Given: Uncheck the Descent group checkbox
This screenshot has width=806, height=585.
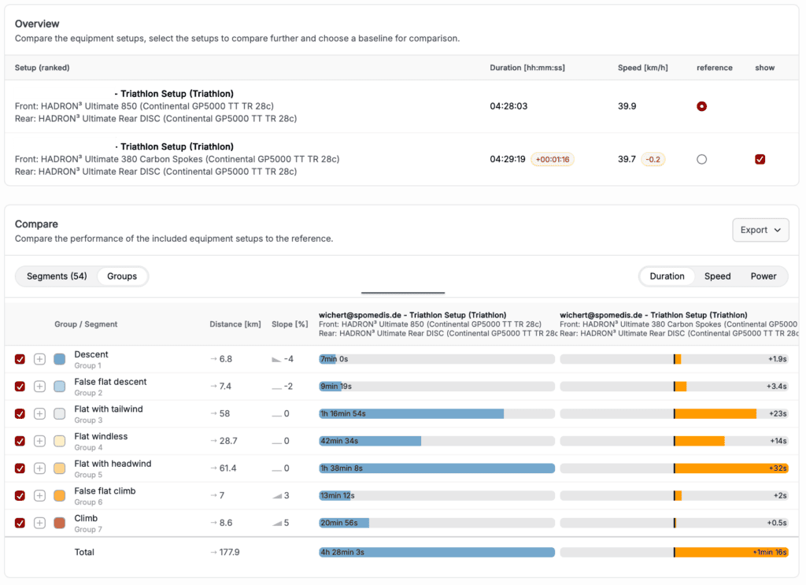Looking at the screenshot, I should pos(20,359).
